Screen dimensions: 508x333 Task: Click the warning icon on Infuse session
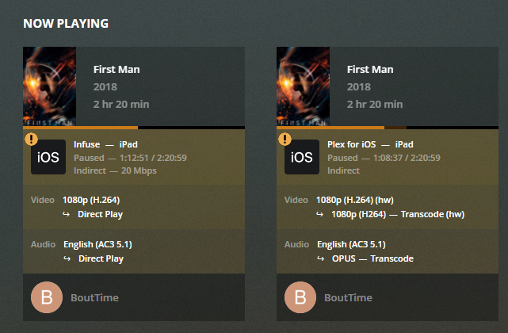point(31,140)
